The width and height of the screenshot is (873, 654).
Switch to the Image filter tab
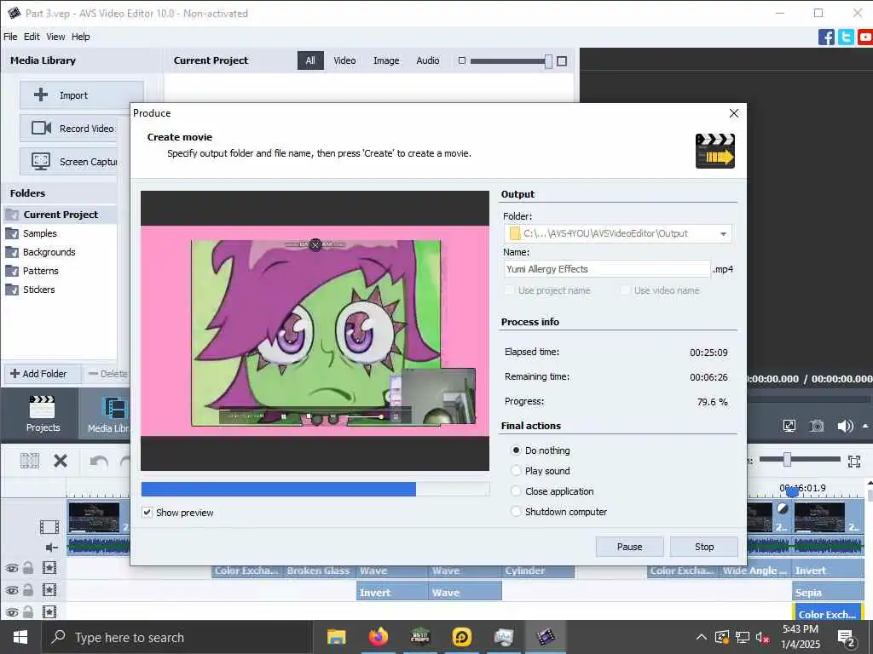pyautogui.click(x=386, y=60)
